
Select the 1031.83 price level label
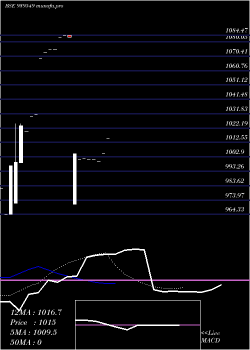[236, 109]
